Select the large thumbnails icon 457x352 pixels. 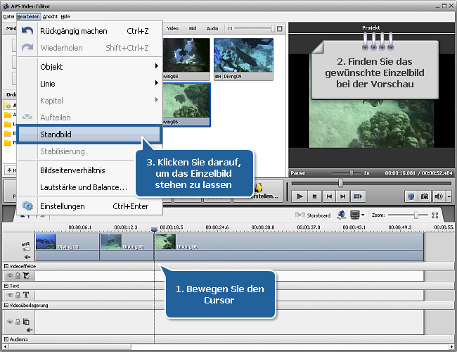pyautogui.click(x=280, y=28)
